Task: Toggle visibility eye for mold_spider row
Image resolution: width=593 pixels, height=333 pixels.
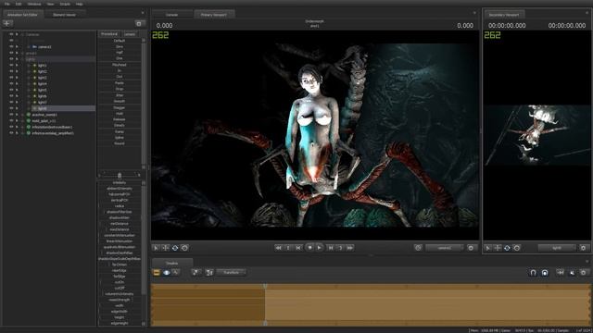Action: pos(11,121)
